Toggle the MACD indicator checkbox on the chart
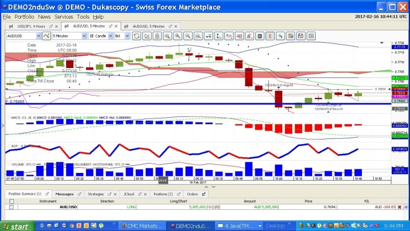Image resolution: width=410 pixels, height=231 pixels. pos(8,117)
